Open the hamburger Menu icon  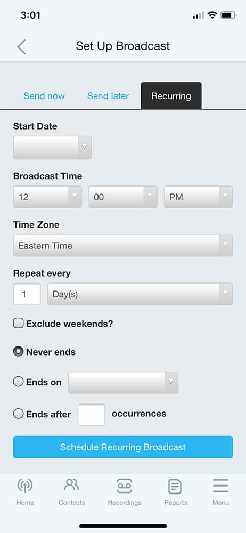pyautogui.click(x=221, y=486)
